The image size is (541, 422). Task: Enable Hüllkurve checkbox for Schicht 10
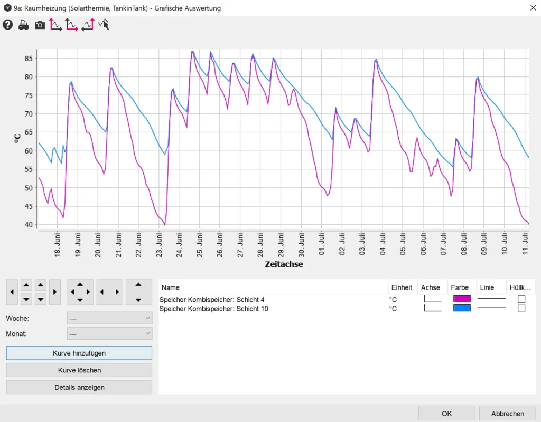pos(521,308)
